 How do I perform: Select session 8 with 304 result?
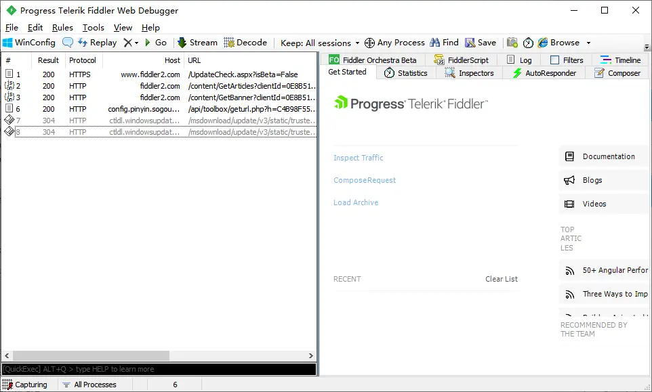pyautogui.click(x=160, y=132)
